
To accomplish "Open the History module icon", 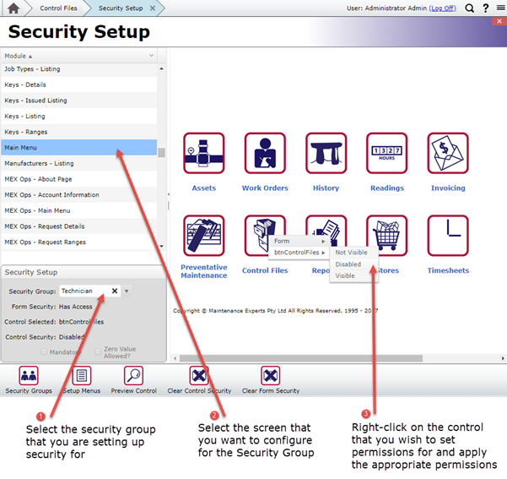I will 326,153.
